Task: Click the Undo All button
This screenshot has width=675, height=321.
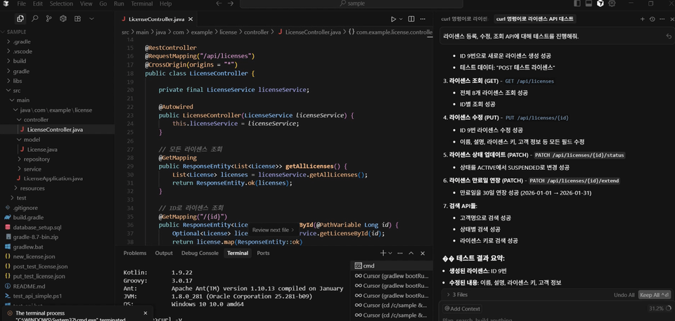Action: (624, 295)
